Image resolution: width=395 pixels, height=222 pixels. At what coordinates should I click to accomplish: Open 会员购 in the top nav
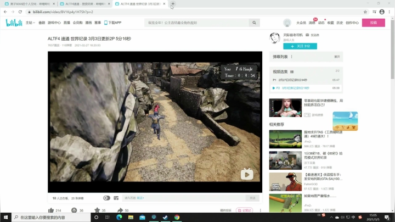point(77,23)
